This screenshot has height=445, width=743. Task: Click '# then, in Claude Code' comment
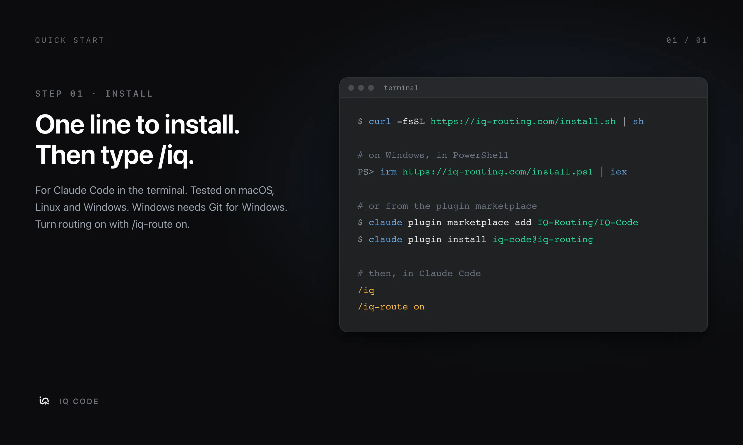[419, 273]
